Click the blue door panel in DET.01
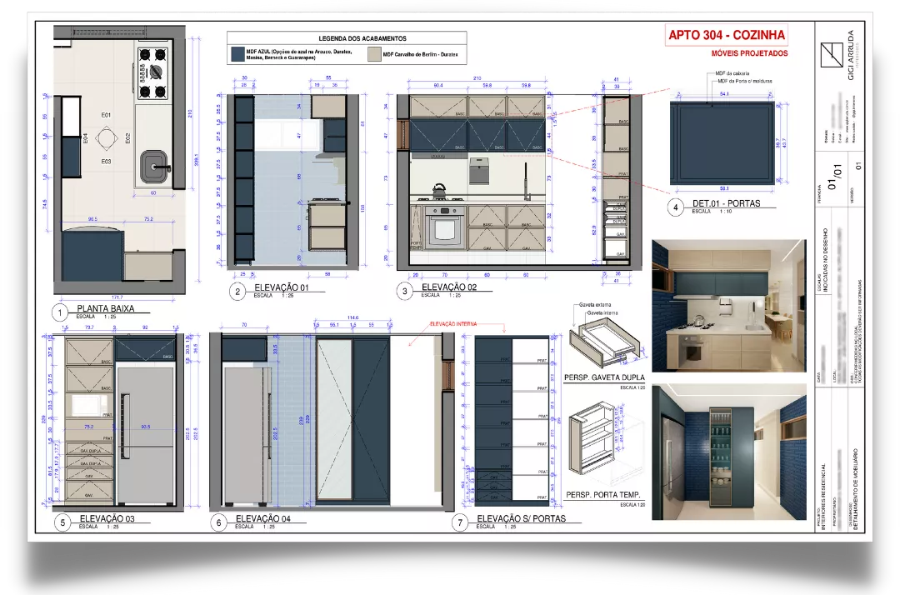 click(x=723, y=142)
